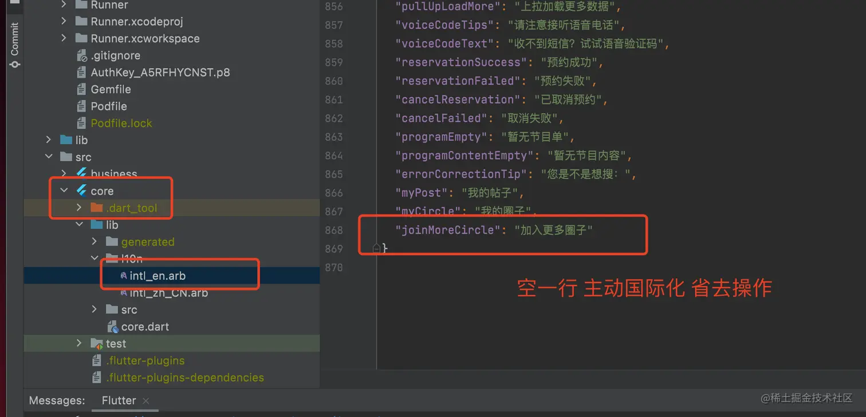Click the Gemfile file icon
Image resolution: width=866 pixels, height=417 pixels.
81,89
